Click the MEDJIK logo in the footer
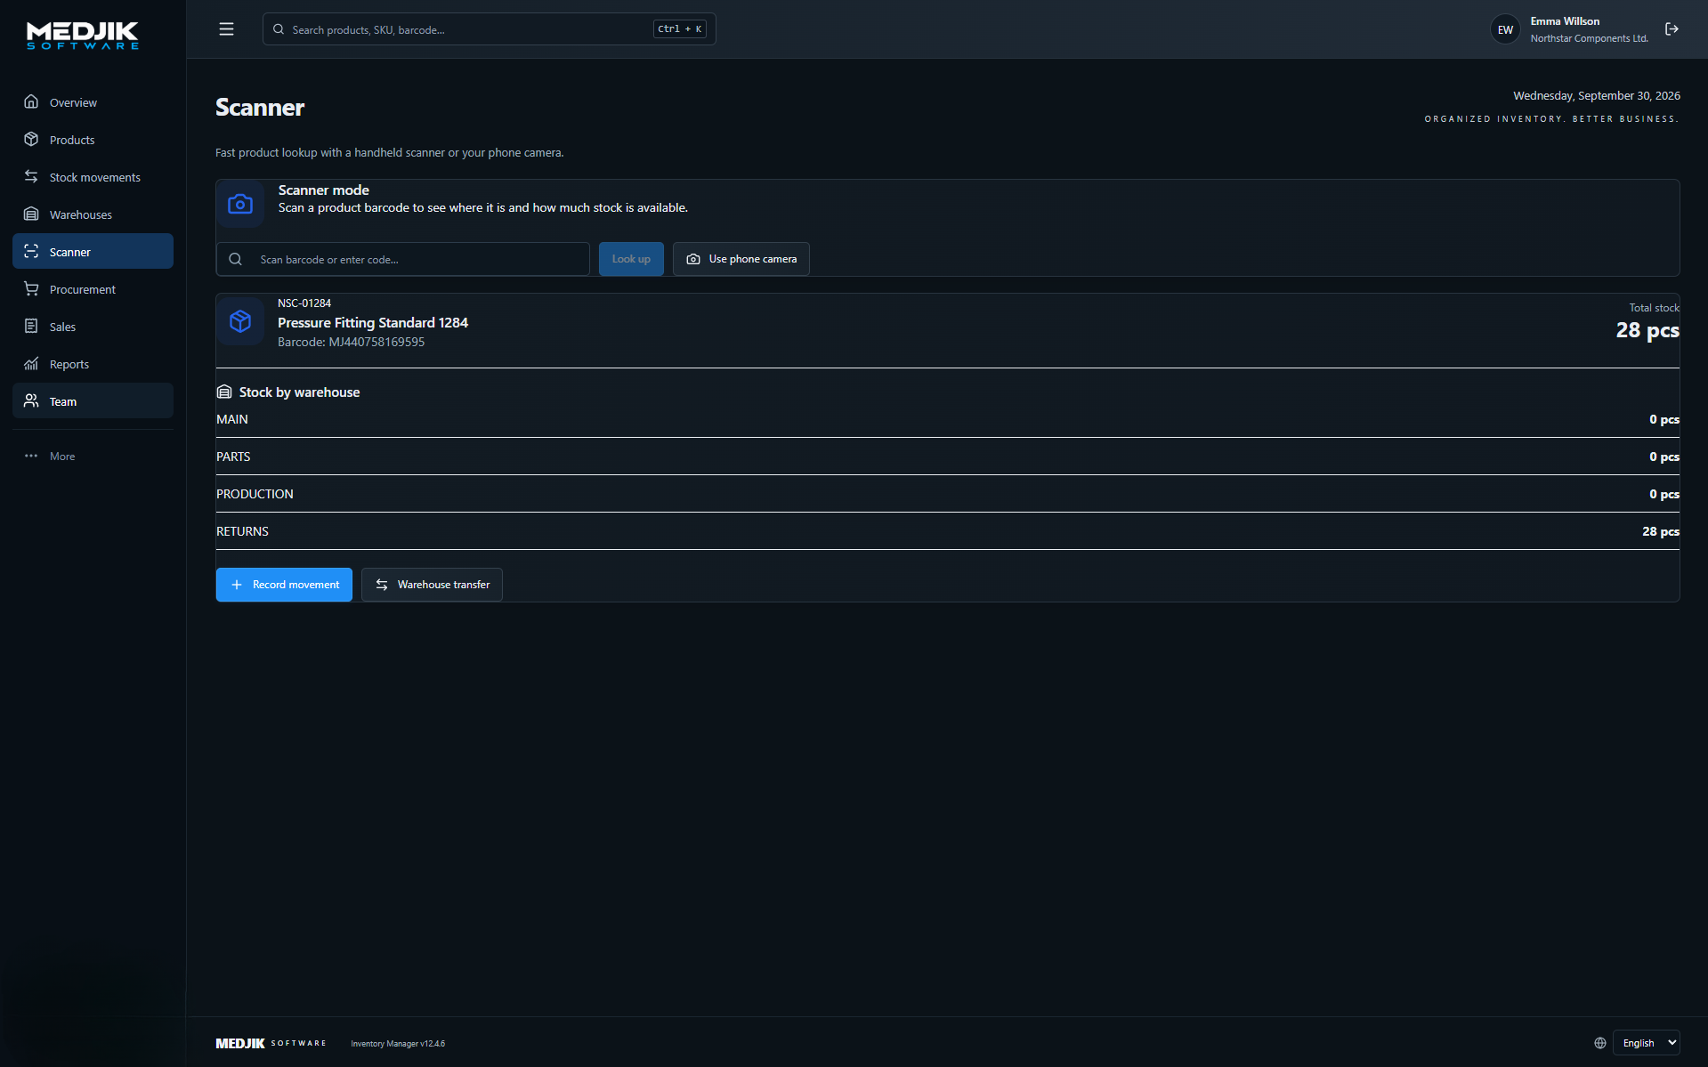Viewport: 1708px width, 1067px height. point(271,1043)
